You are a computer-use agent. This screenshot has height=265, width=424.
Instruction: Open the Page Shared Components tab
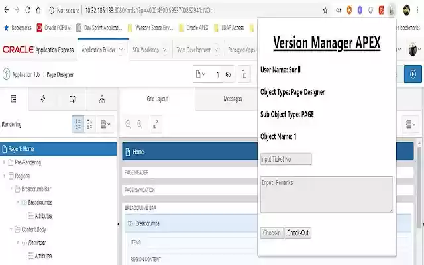101,99
